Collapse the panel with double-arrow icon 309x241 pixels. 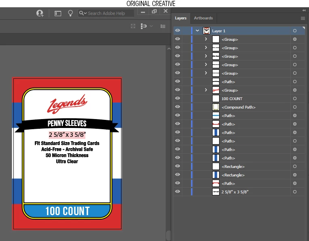coord(304,10)
